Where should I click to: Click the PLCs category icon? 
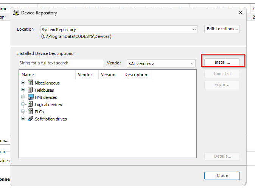(30, 112)
